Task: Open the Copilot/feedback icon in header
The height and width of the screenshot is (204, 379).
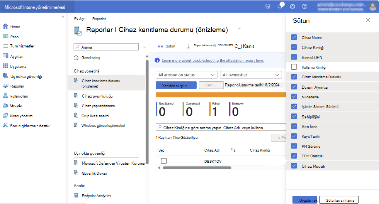Action: click(x=268, y=6)
